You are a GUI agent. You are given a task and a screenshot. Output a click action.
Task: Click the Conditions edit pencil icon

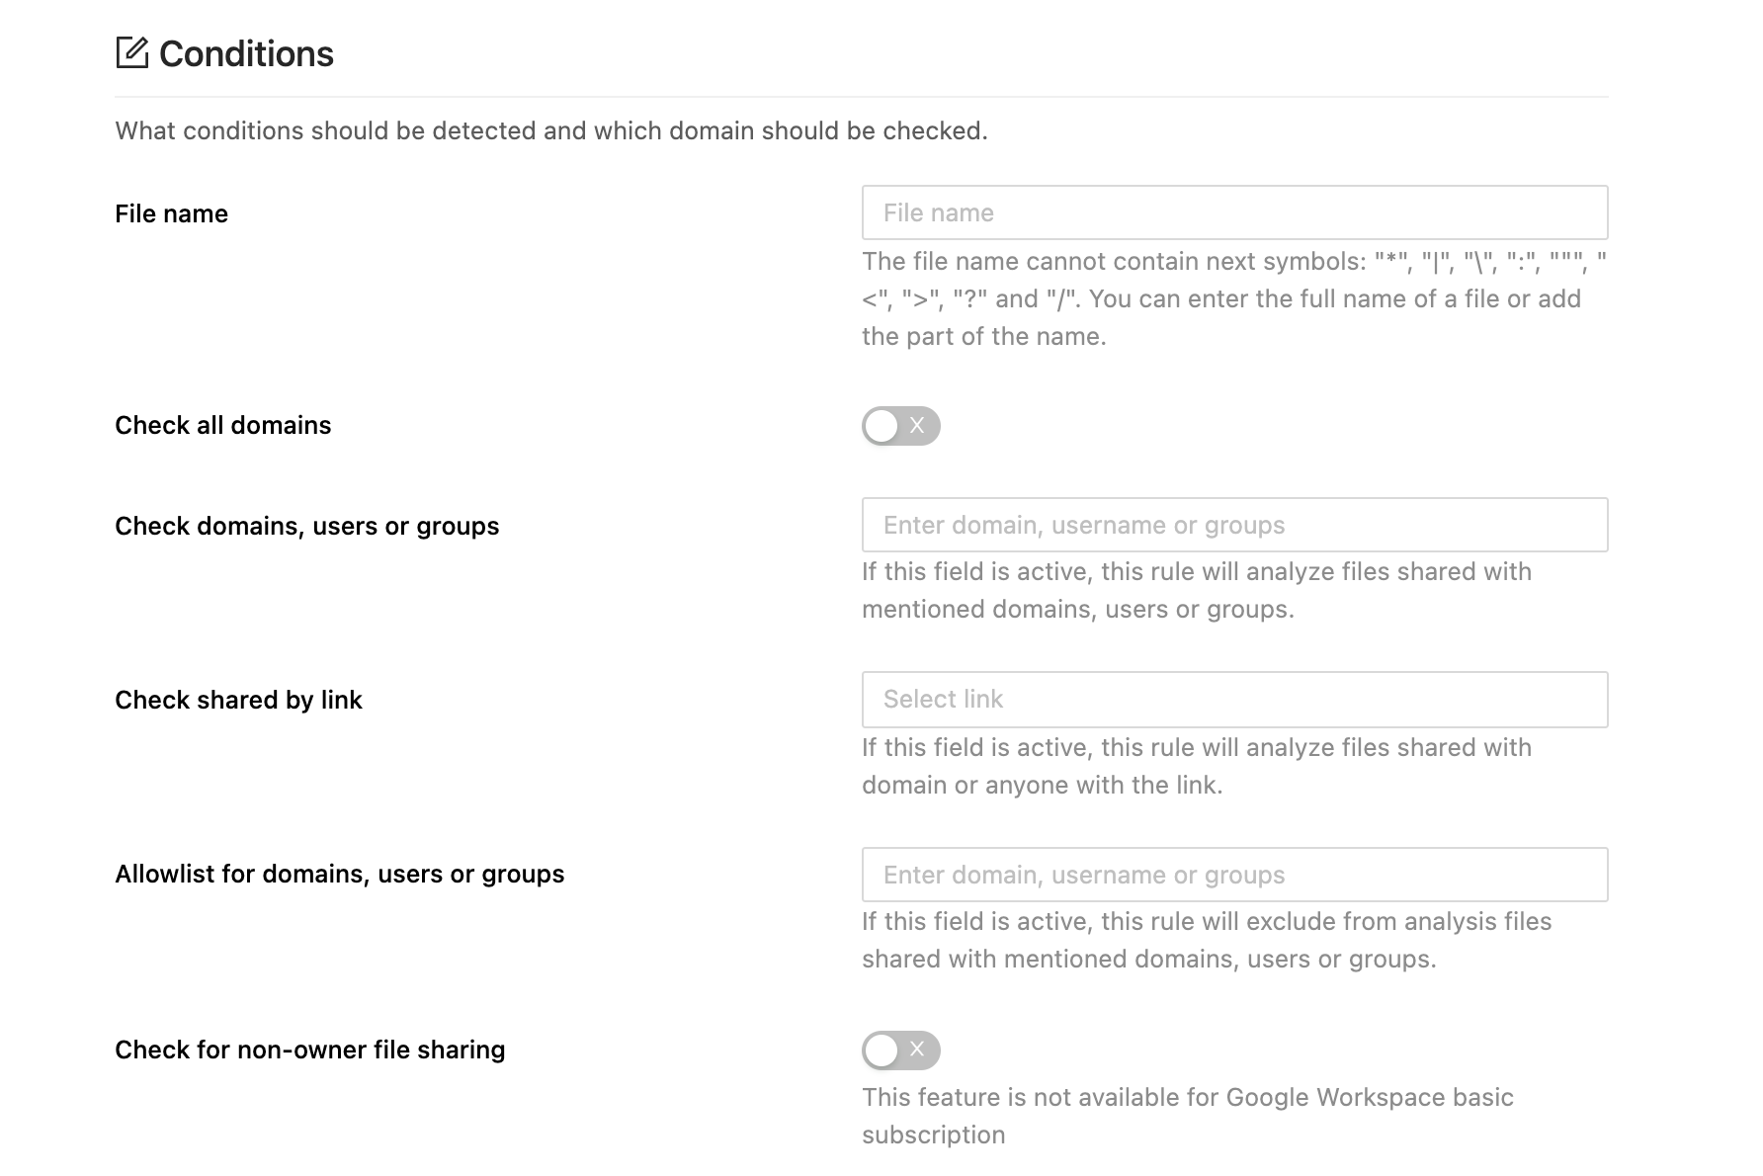[131, 52]
